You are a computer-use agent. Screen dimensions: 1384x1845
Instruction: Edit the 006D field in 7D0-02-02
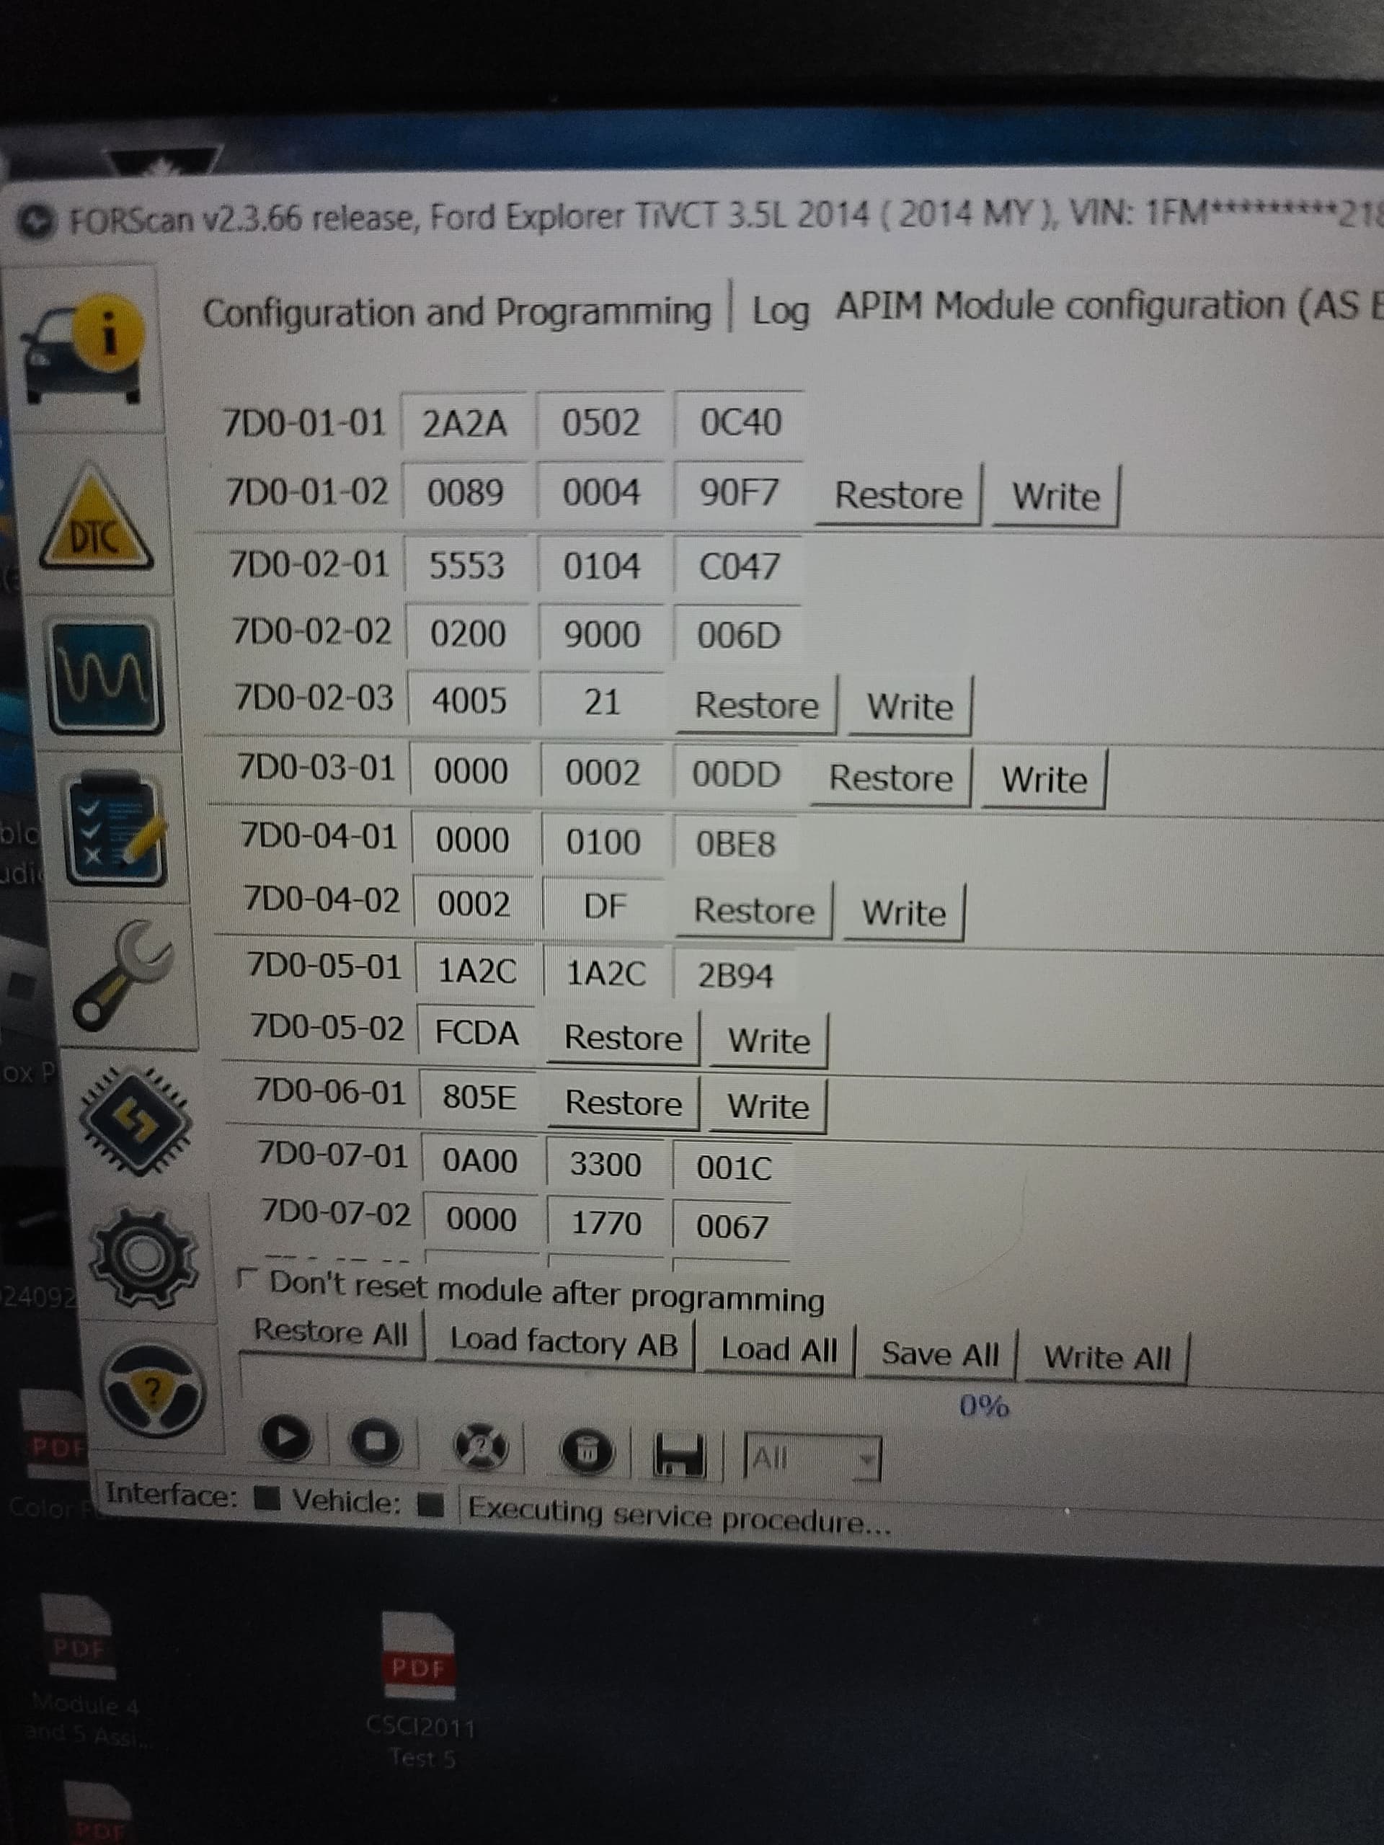[739, 636]
